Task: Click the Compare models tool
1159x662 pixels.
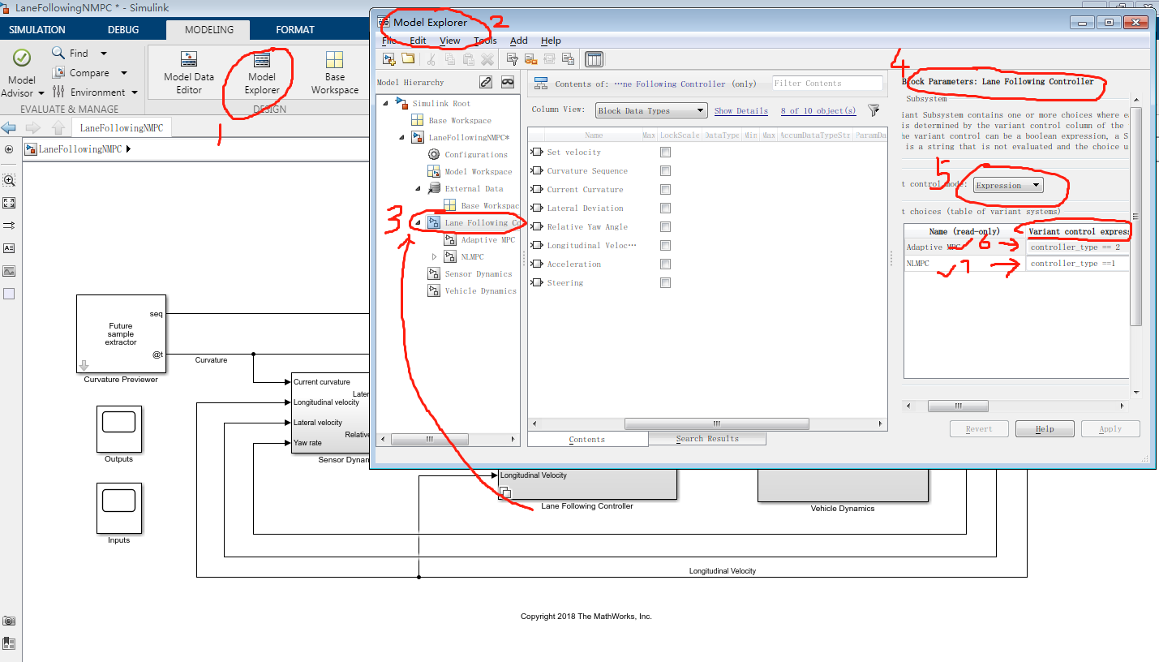Action: [x=58, y=72]
